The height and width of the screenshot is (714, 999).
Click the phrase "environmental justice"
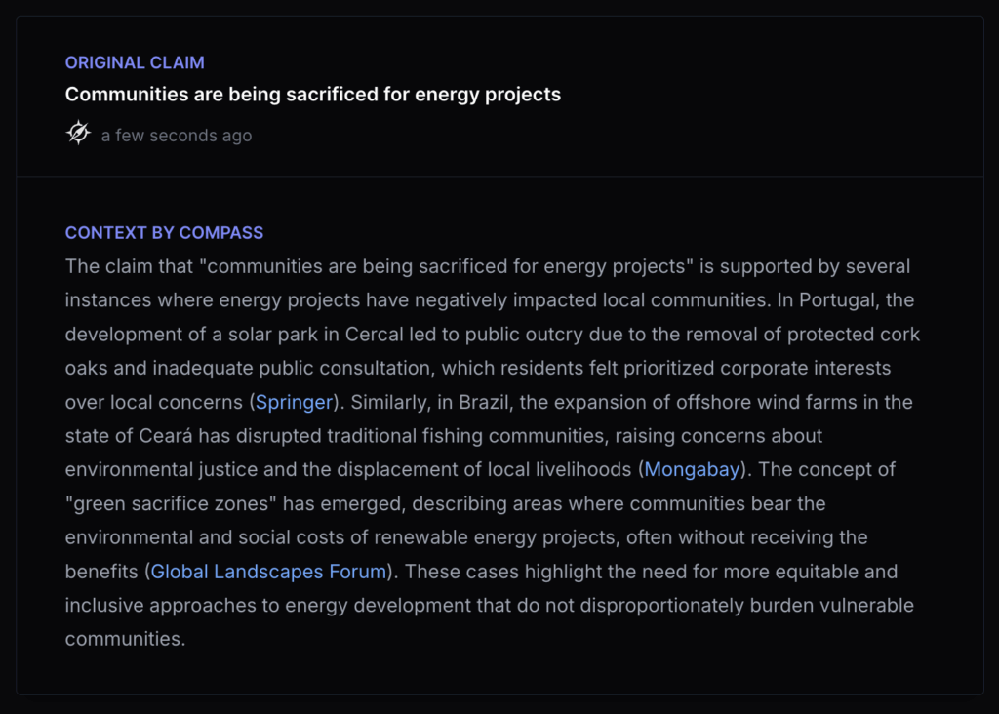[x=163, y=469]
